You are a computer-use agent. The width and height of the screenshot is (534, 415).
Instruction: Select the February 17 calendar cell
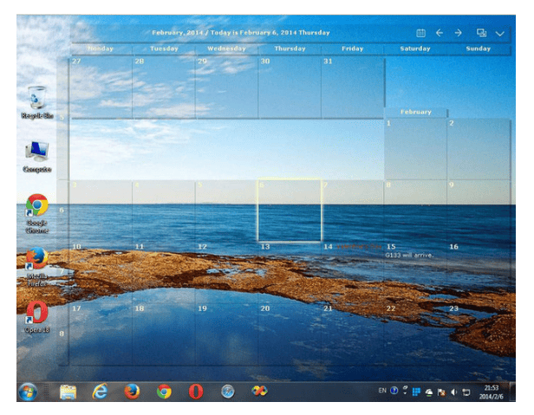coord(101,334)
